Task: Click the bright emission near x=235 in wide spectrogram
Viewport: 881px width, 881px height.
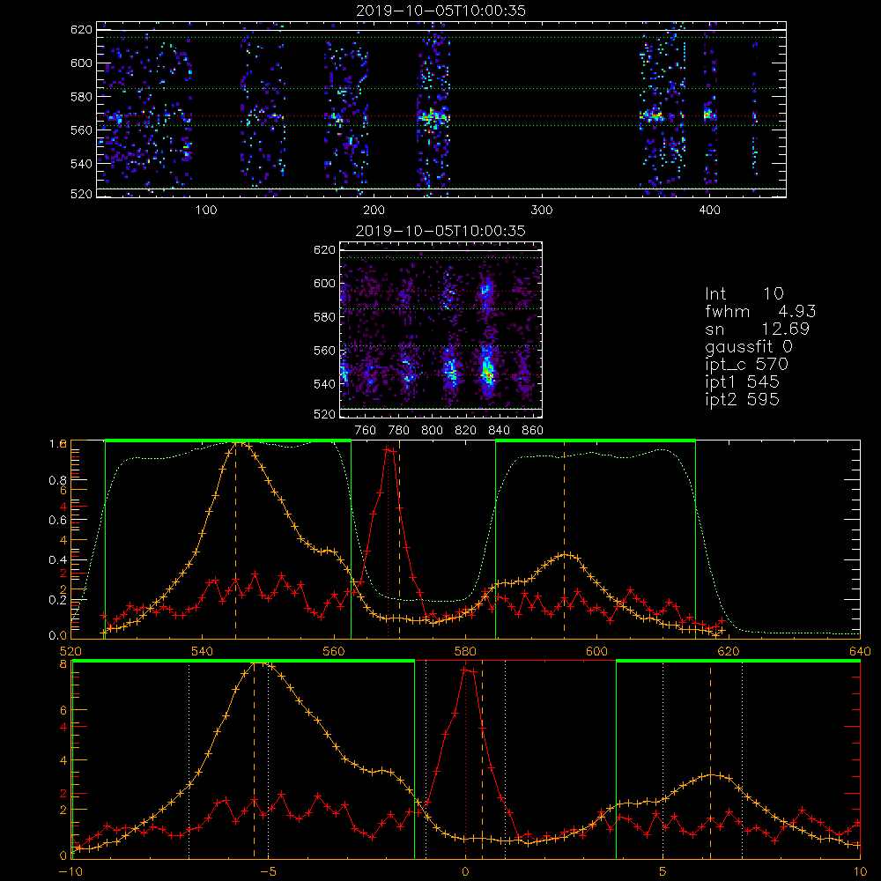Action: pos(433,118)
